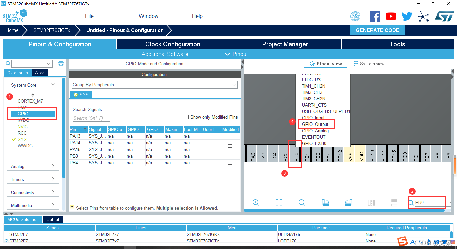
Task: Click the Sogou input method icon
Action: pyautogui.click(x=403, y=242)
